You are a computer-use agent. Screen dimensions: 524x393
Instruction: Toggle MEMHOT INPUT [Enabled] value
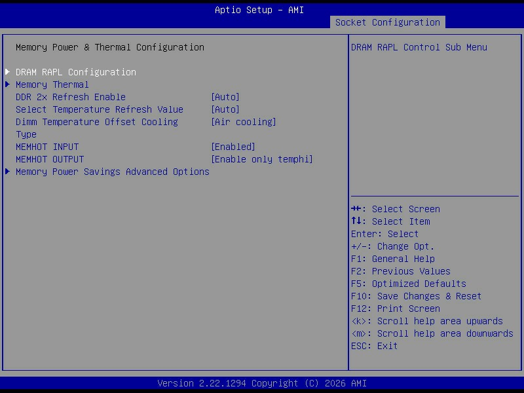pos(233,147)
